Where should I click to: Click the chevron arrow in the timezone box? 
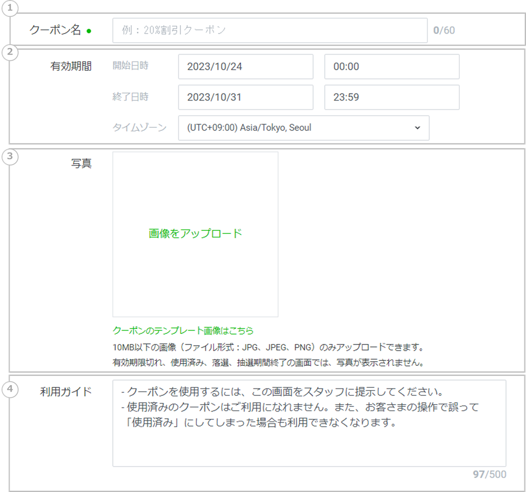coord(417,128)
